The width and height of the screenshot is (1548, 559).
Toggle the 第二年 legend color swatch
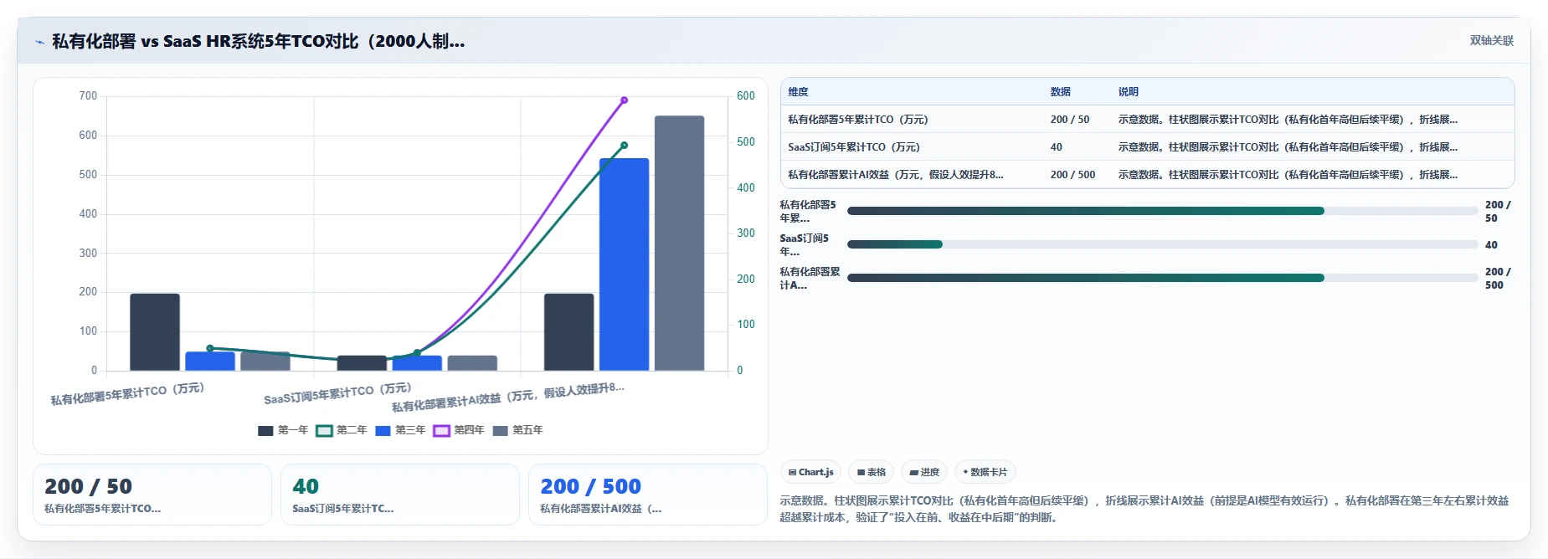coord(324,430)
